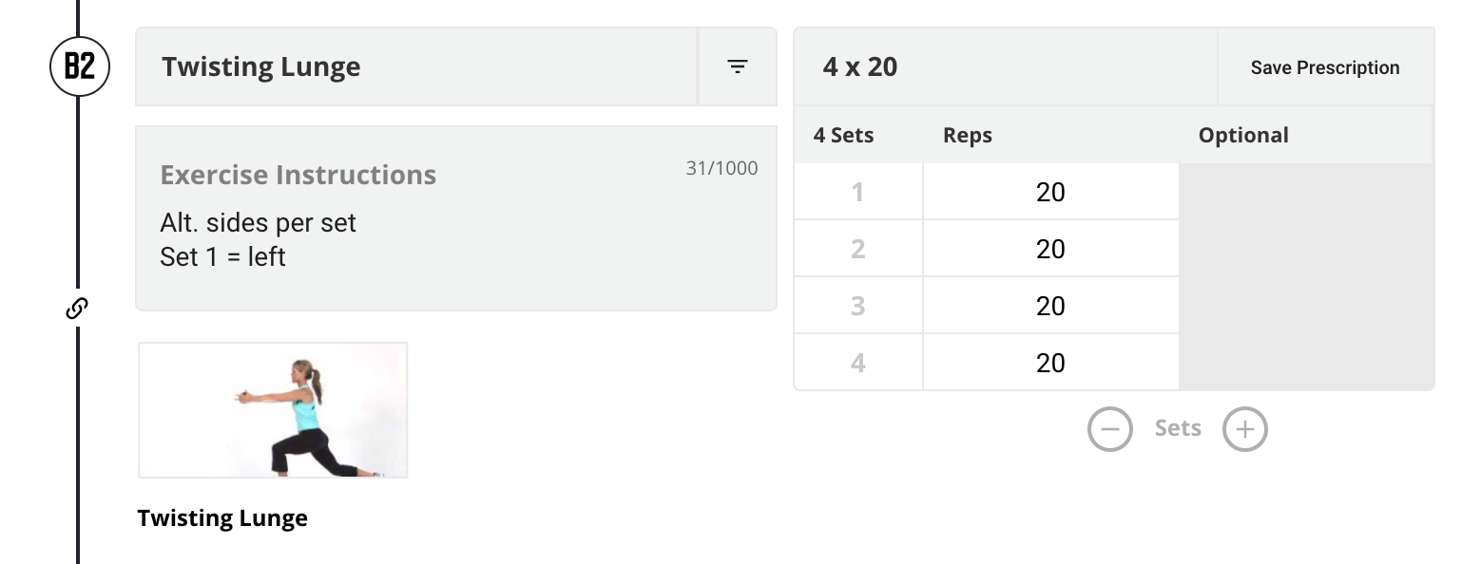Click the 4 Sets column header
Screen dimensions: 1462x564
(x=843, y=135)
